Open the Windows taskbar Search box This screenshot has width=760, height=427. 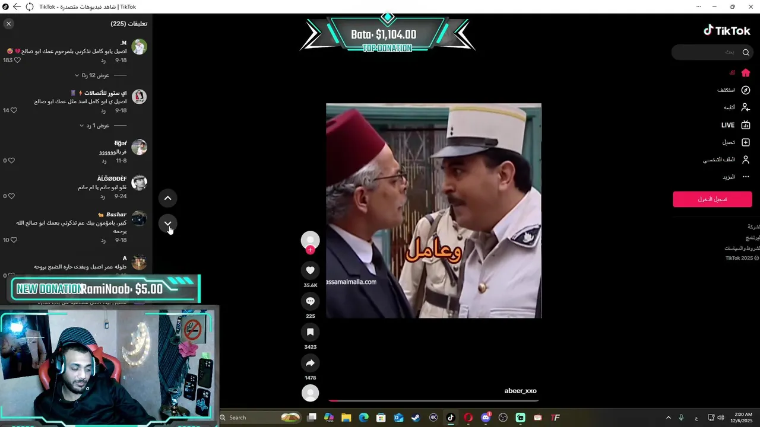point(261,418)
